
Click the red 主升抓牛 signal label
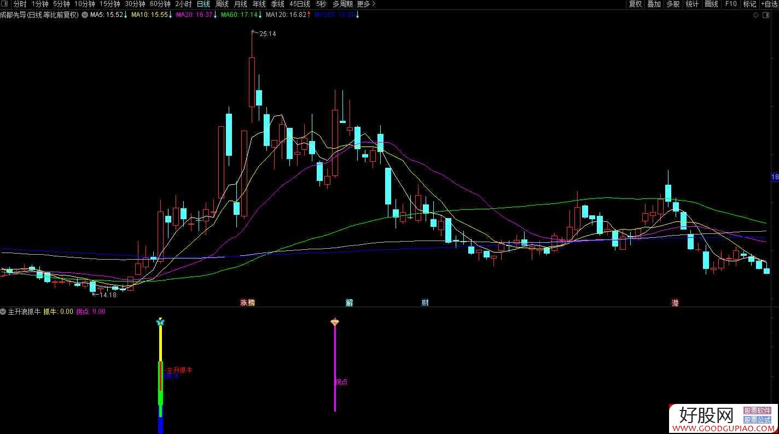(179, 370)
